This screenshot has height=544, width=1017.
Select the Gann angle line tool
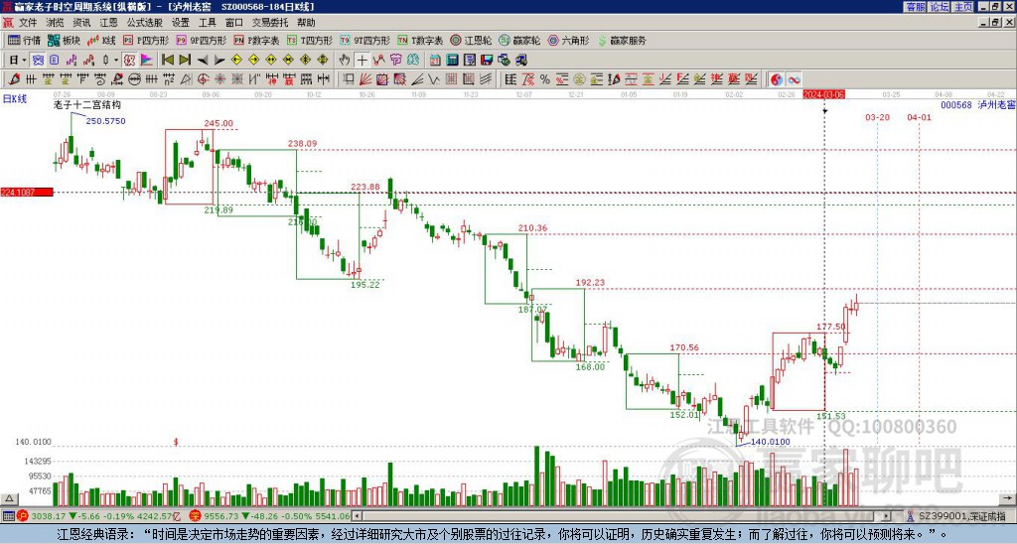(417, 79)
